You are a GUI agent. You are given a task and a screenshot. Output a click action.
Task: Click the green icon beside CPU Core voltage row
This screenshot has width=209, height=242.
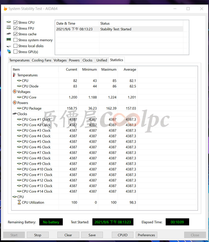(x=19, y=97)
